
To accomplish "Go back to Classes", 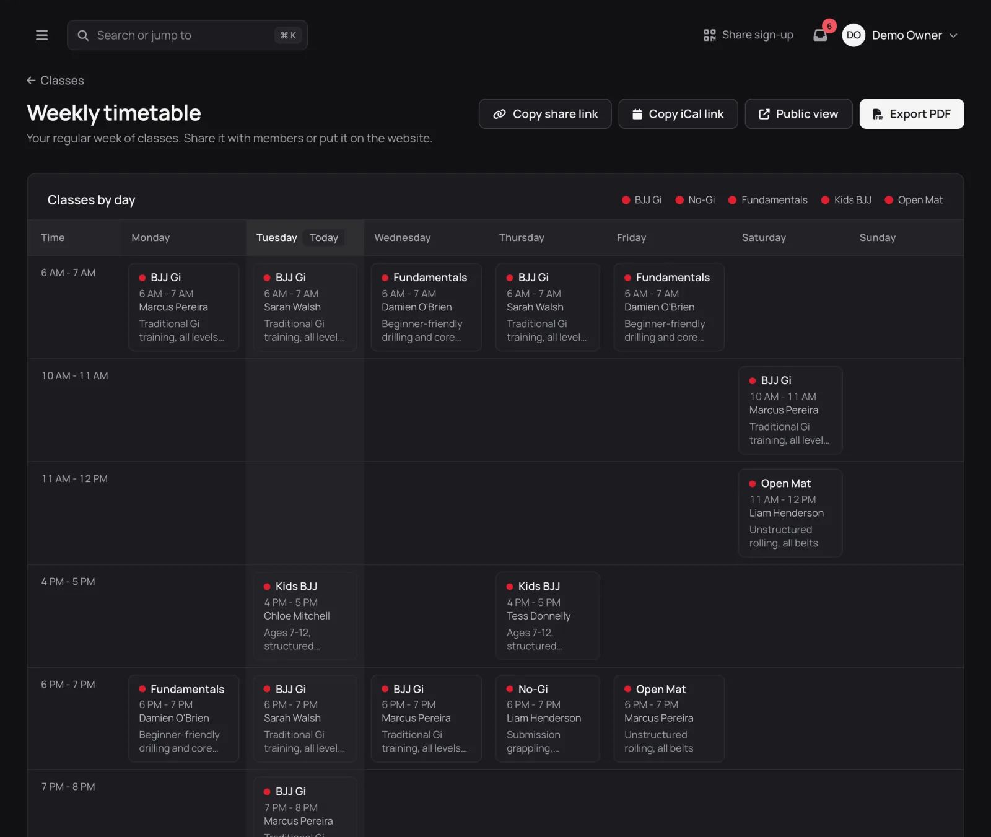I will pyautogui.click(x=55, y=81).
